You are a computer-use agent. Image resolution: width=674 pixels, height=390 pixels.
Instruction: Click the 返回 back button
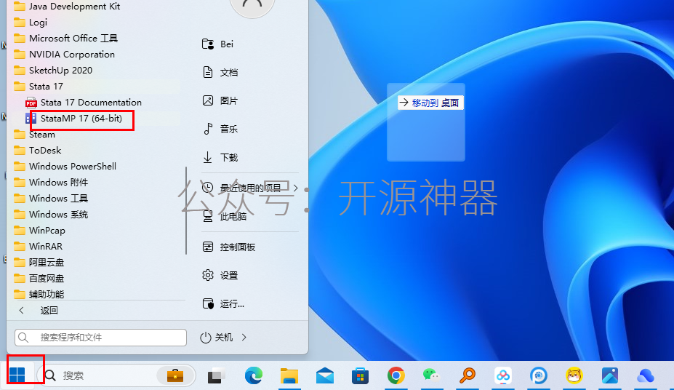click(x=49, y=310)
